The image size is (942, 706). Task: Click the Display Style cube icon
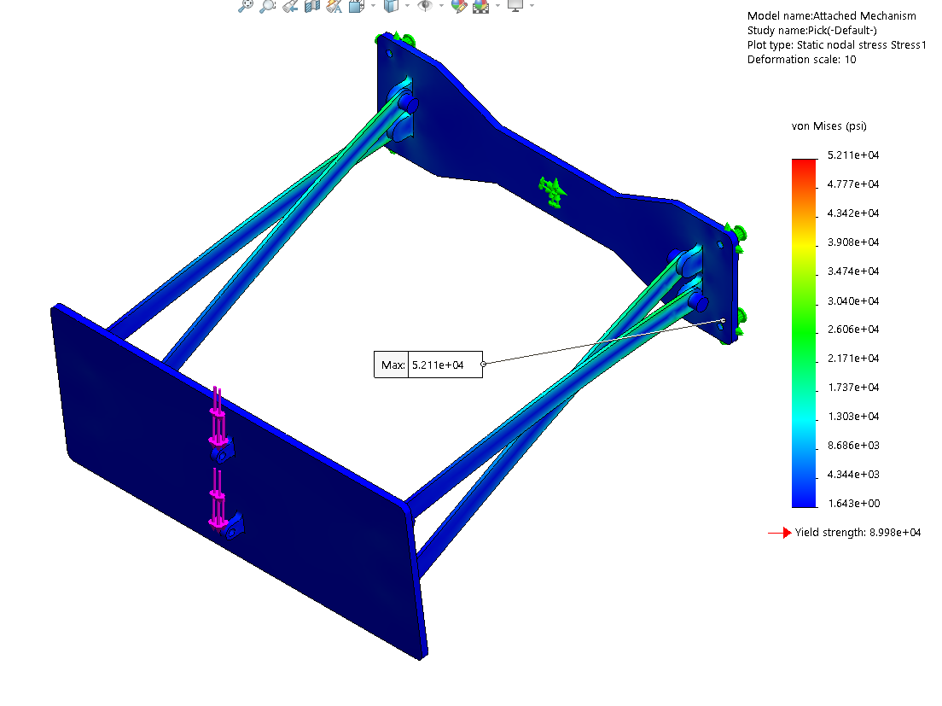391,5
